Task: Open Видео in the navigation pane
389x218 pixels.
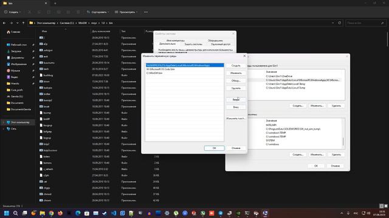Action: (x=15, y=77)
